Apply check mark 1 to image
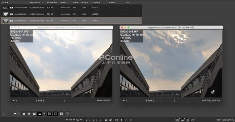 pyautogui.click(x=67, y=120)
